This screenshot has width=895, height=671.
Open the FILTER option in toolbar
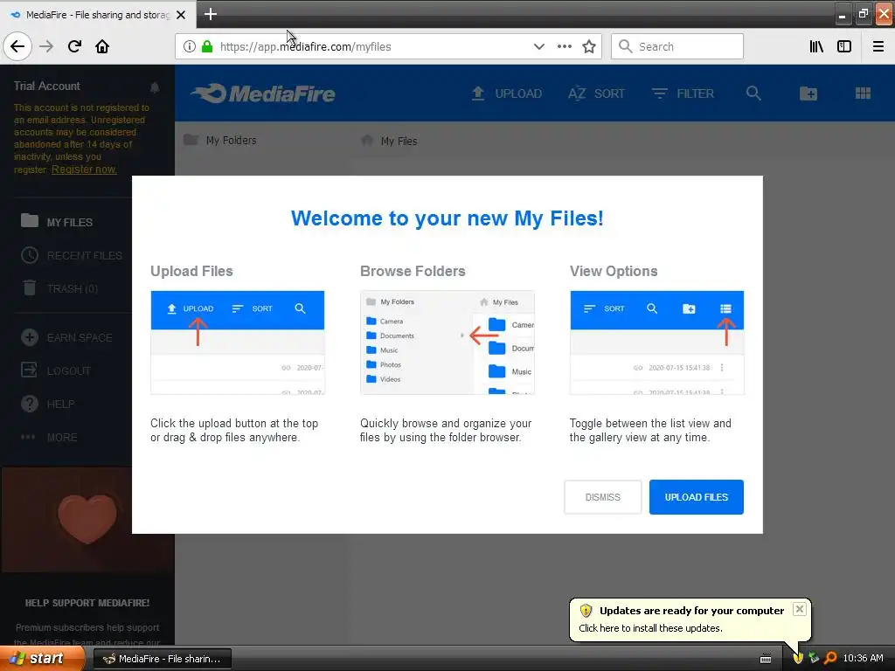click(x=683, y=93)
